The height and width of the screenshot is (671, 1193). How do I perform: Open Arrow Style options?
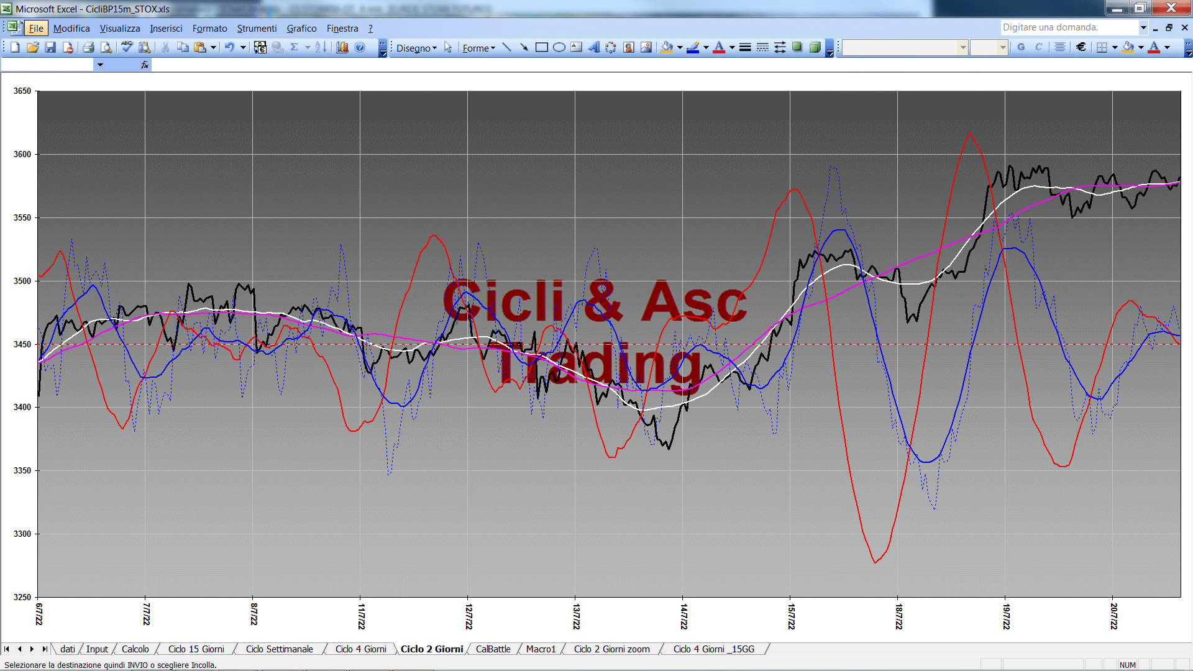click(x=780, y=47)
